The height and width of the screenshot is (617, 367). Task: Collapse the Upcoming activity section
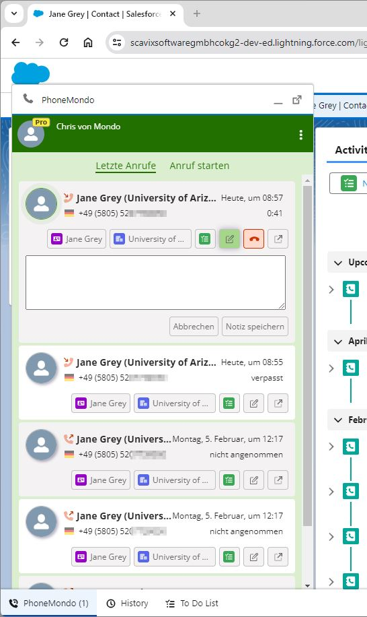[338, 263]
